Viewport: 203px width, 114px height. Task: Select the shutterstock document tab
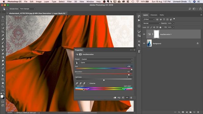(37, 13)
